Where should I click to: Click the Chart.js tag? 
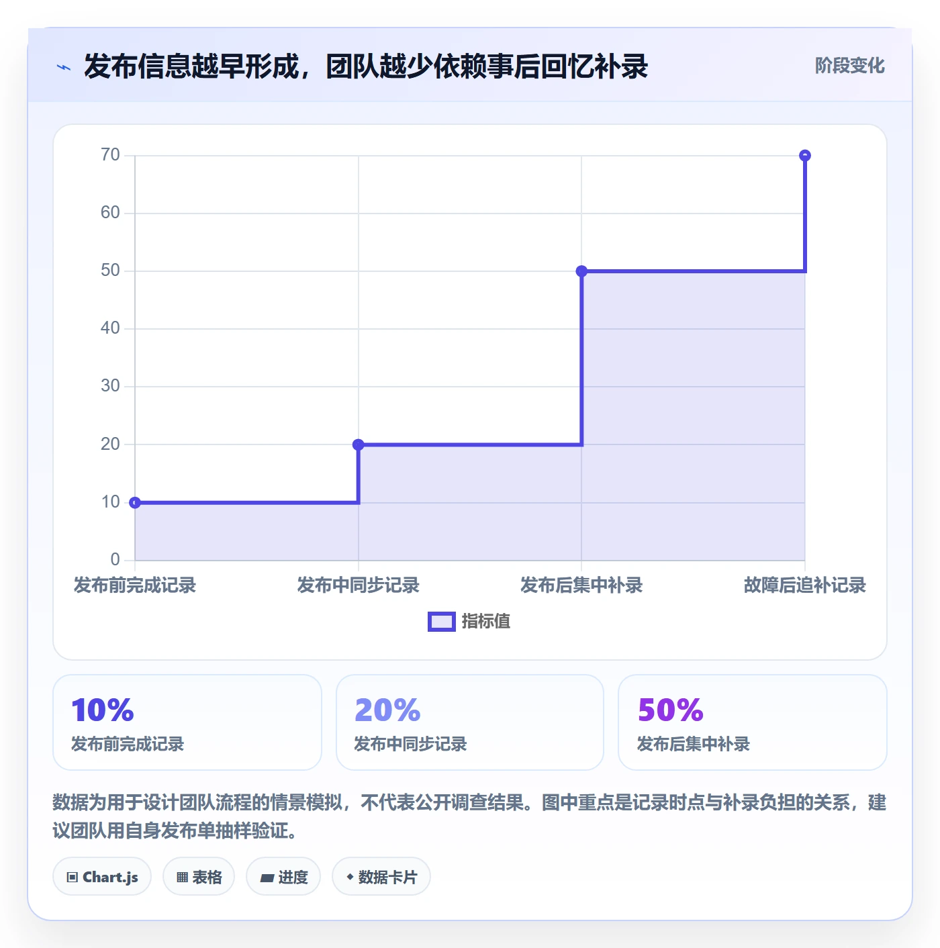point(102,877)
